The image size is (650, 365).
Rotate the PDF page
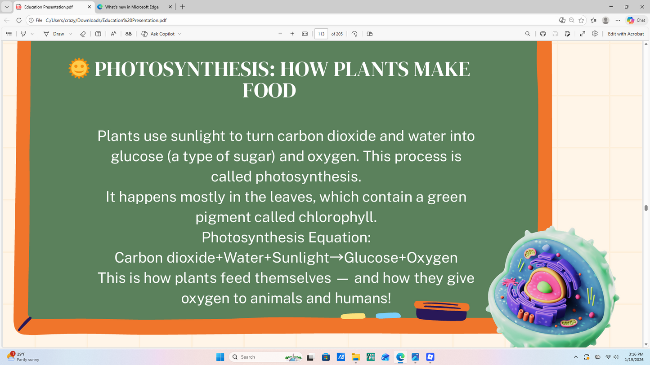coord(354,34)
